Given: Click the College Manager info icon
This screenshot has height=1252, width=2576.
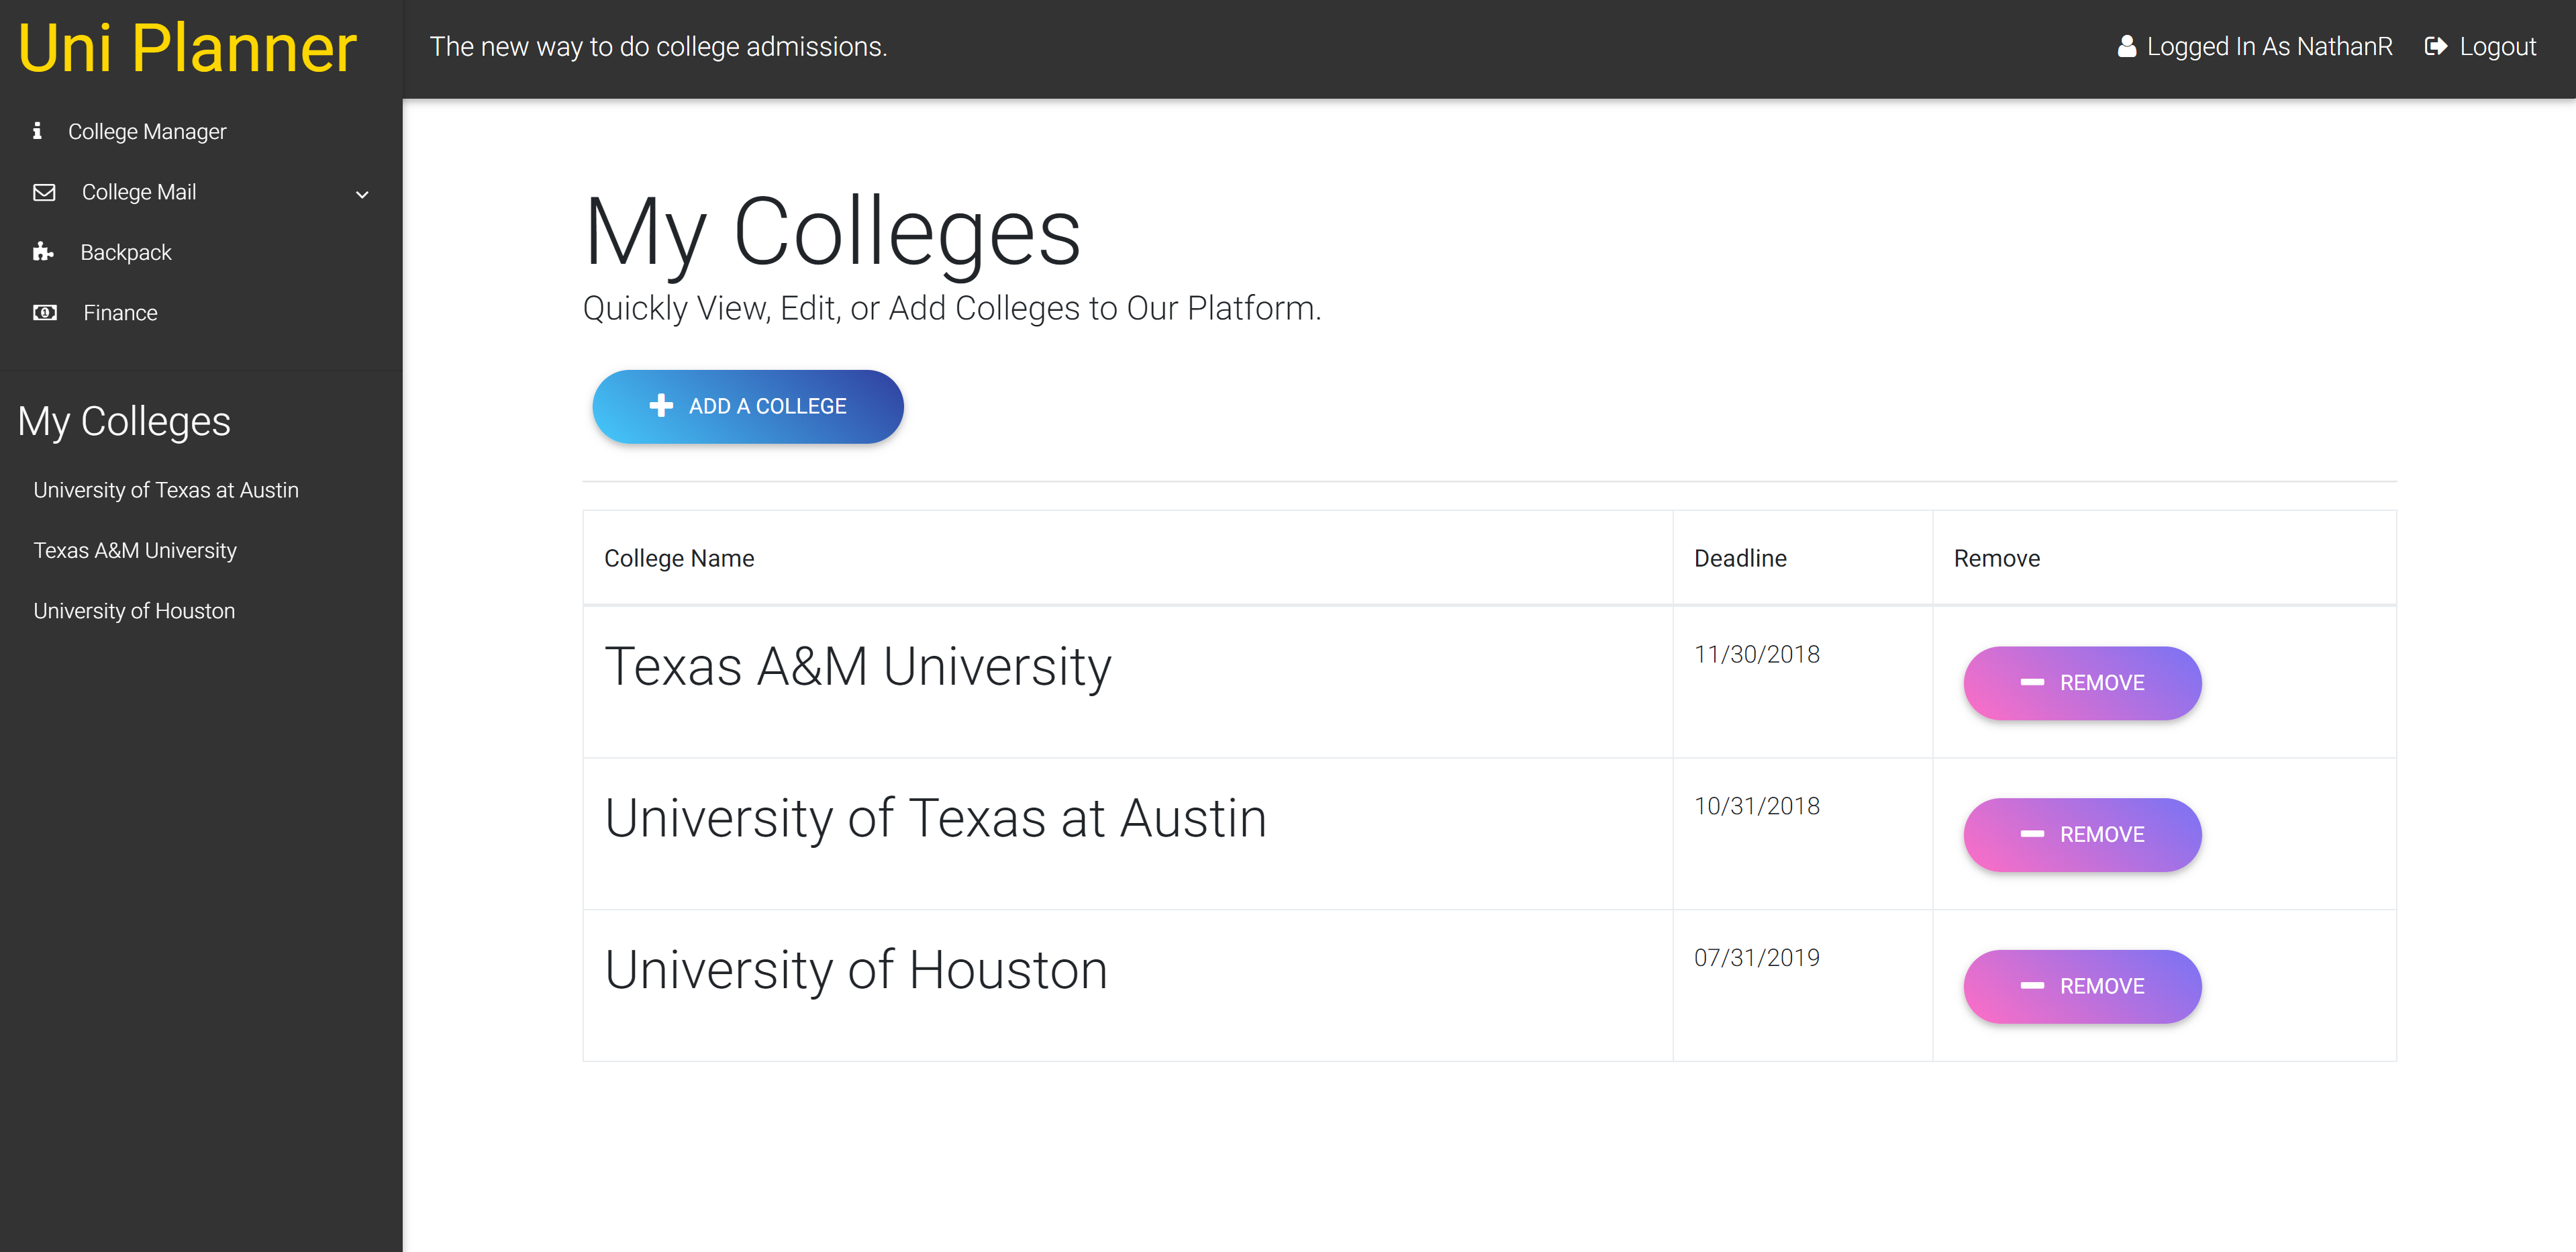Looking at the screenshot, I should click(37, 131).
